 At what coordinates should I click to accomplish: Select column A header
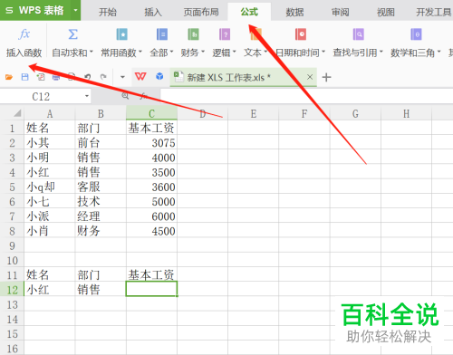tap(50, 113)
